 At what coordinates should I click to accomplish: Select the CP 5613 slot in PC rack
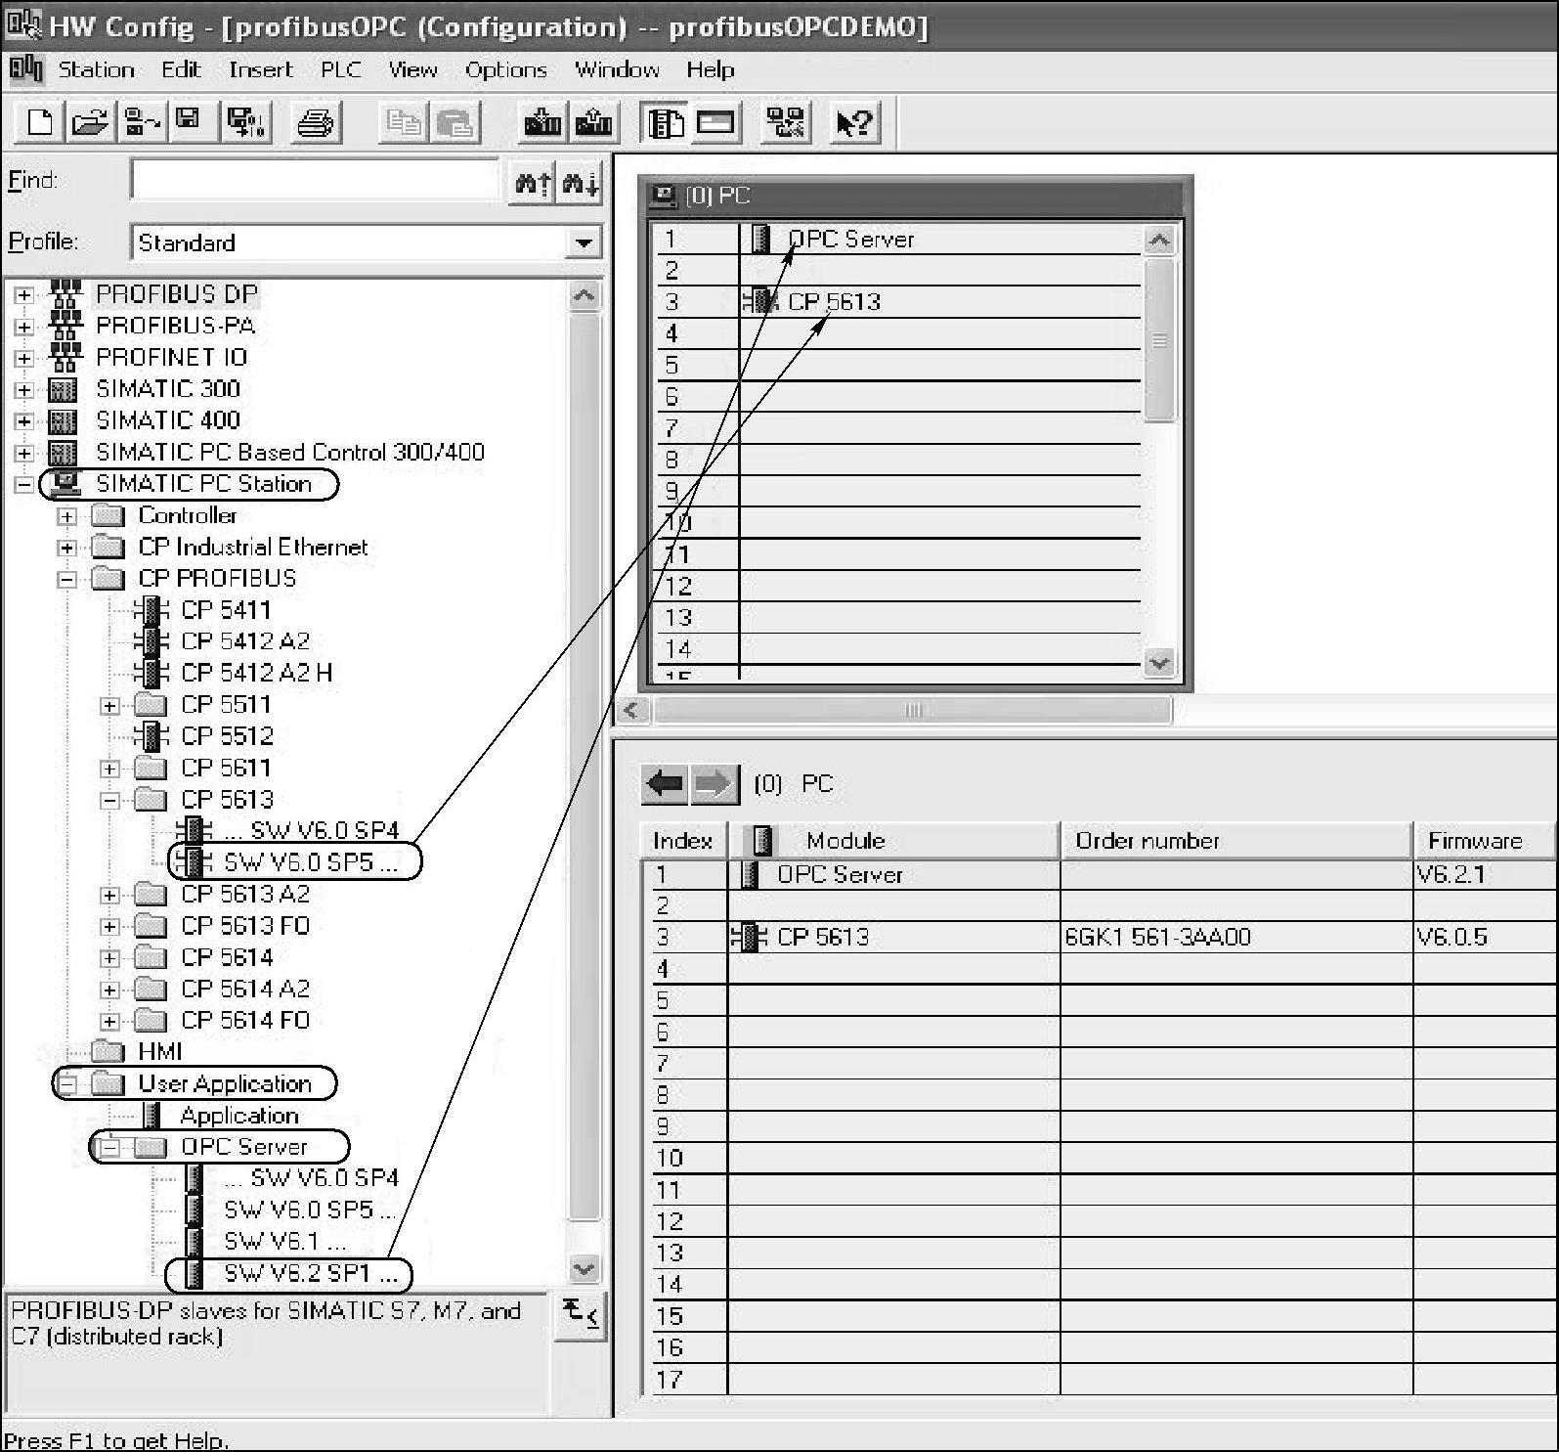(x=898, y=301)
